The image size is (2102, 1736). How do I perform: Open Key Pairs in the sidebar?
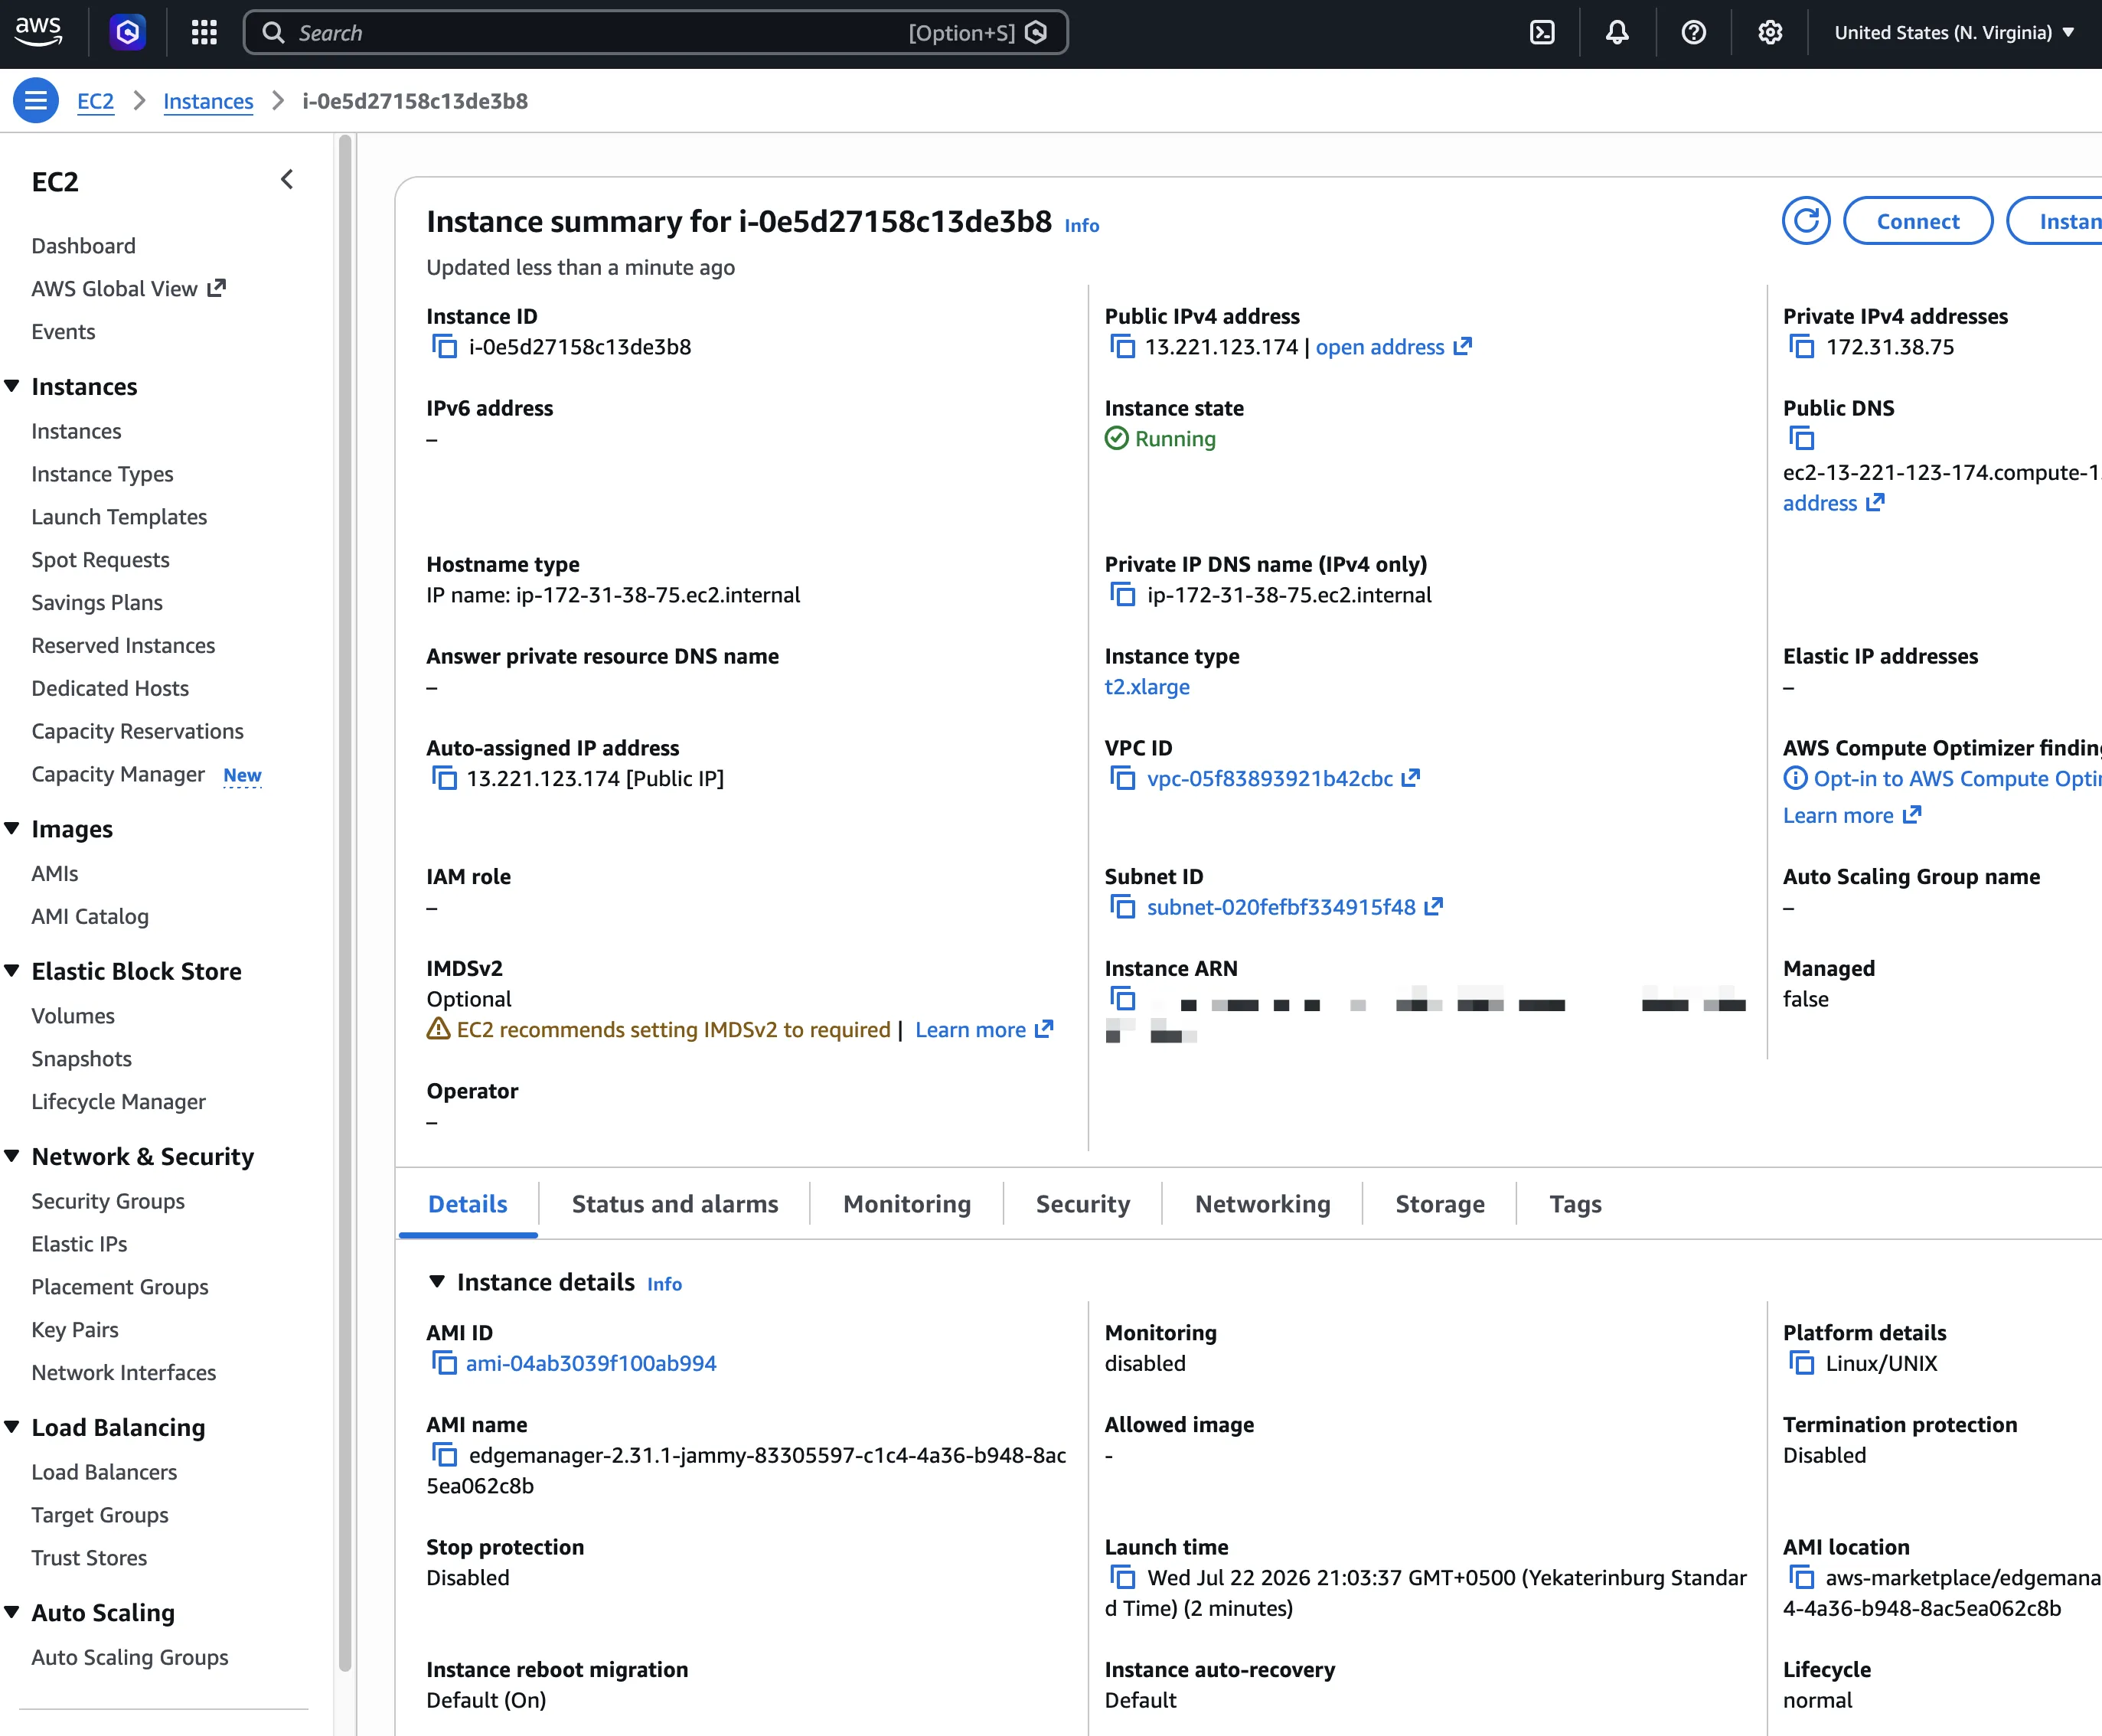(x=75, y=1330)
